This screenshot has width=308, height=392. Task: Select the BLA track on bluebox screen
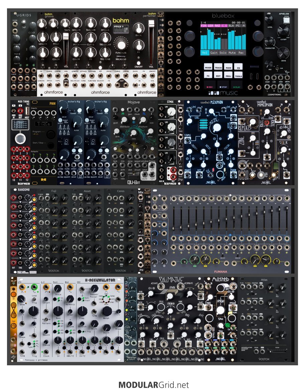(231, 25)
